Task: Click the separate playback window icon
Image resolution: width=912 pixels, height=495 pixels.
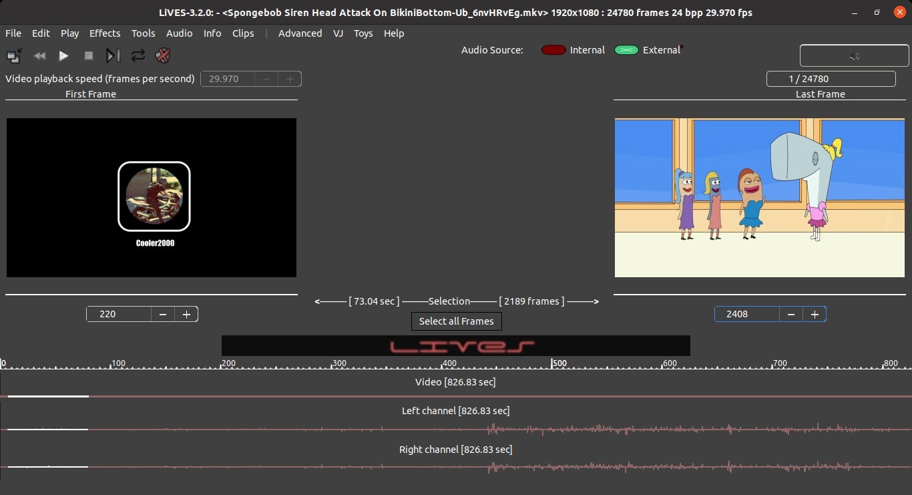Action: pyautogui.click(x=15, y=55)
